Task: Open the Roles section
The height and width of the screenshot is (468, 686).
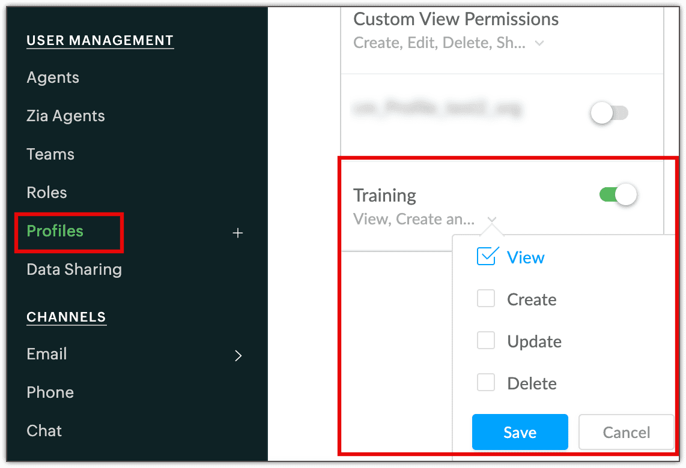Action: pyautogui.click(x=47, y=193)
